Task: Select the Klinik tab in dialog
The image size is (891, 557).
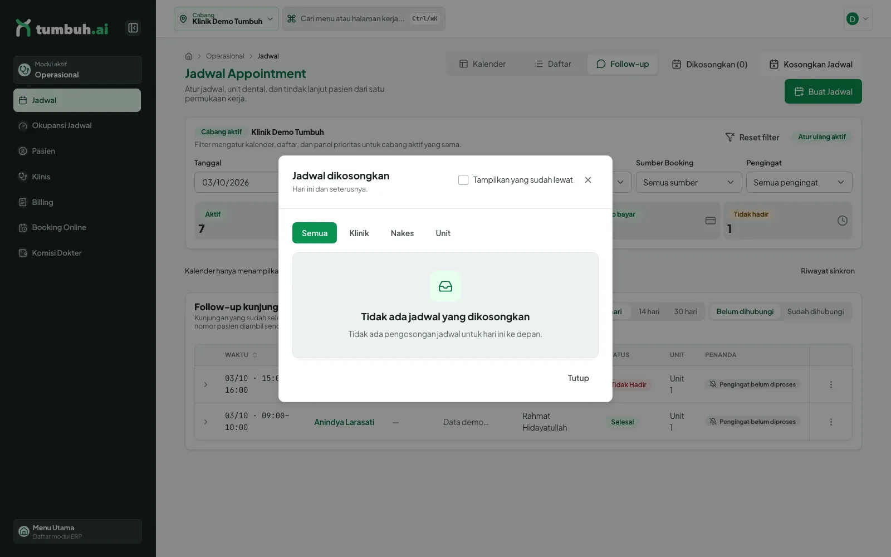Action: [x=359, y=233]
